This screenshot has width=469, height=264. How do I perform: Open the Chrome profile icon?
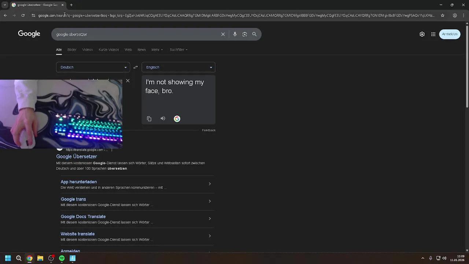pyautogui.click(x=455, y=15)
